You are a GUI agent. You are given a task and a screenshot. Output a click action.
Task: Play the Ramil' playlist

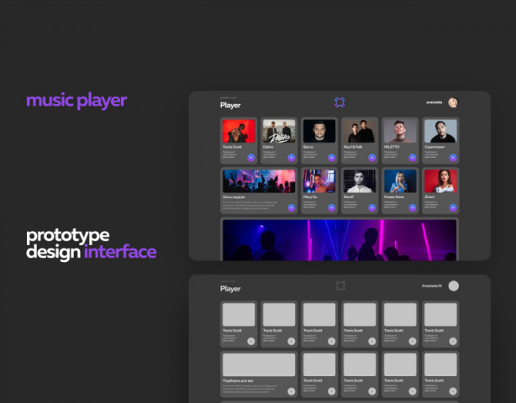372,207
